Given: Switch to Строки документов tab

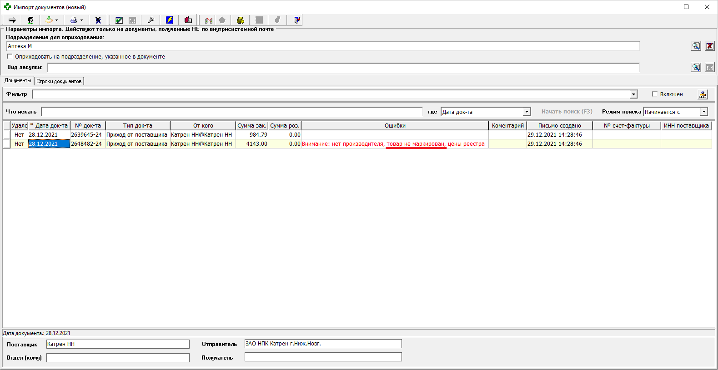Looking at the screenshot, I should (x=59, y=81).
